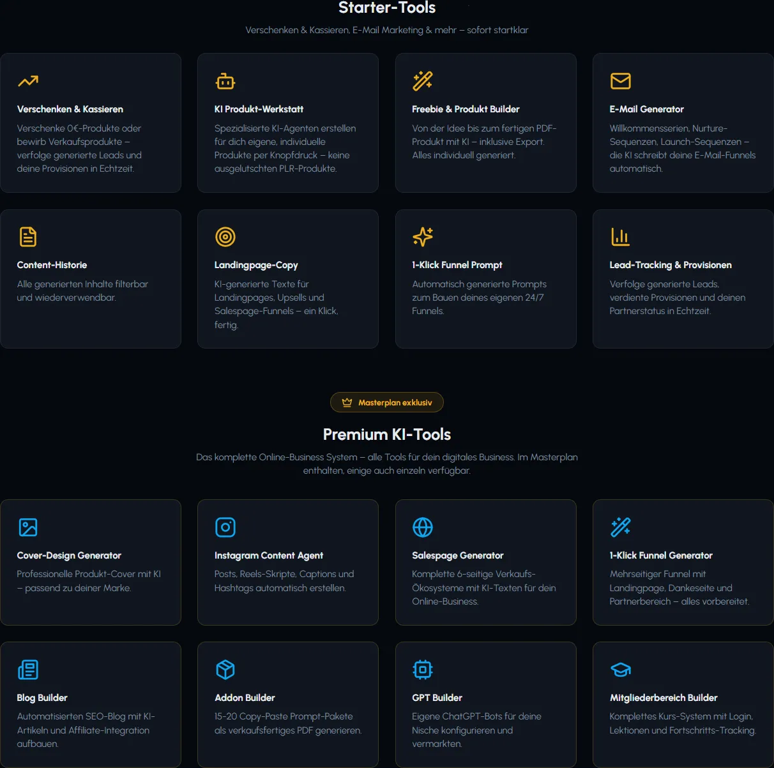This screenshot has height=768, width=774.
Task: Click the Mitgliederbereich Builder heading
Action: 664,698
